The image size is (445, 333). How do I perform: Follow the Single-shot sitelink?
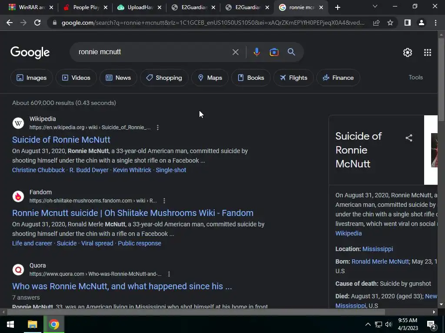click(171, 170)
